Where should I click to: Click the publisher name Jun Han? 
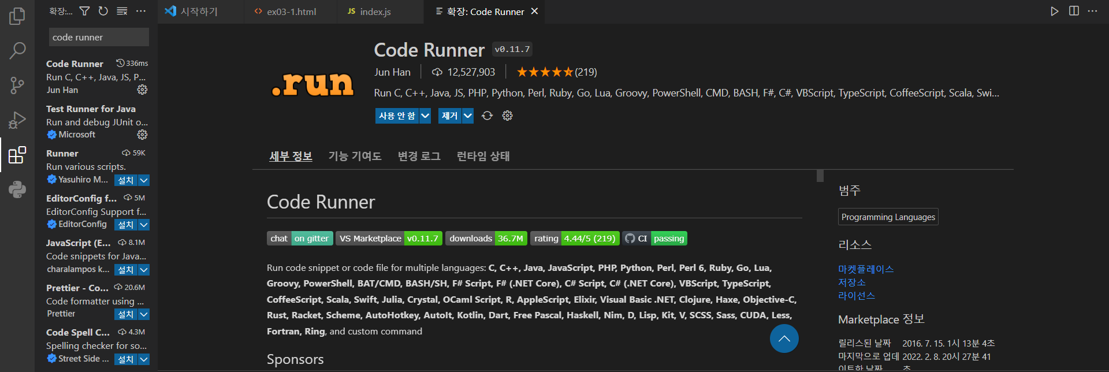pos(392,72)
